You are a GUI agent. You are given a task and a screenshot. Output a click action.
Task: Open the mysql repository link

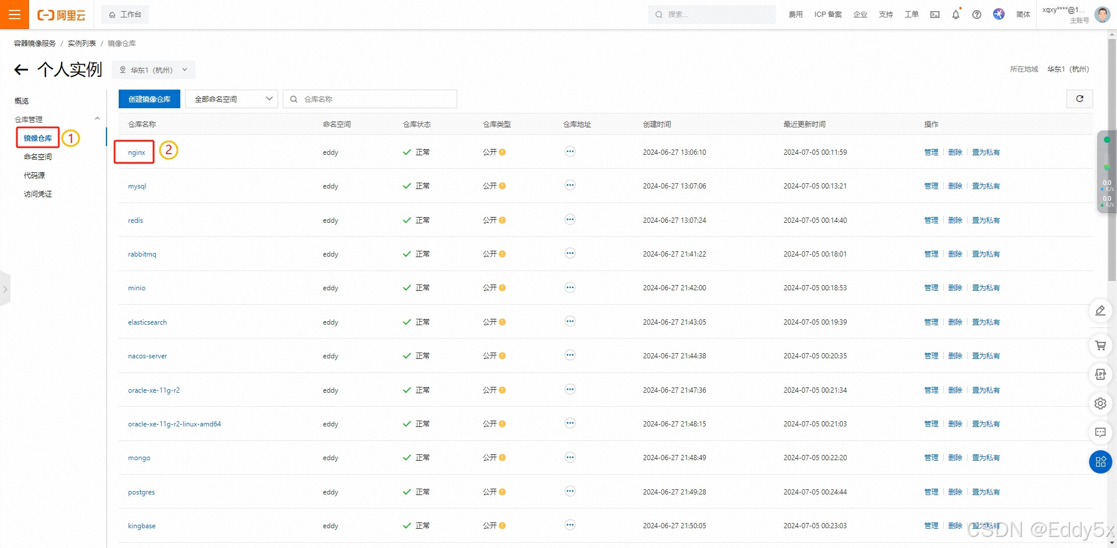click(x=137, y=186)
